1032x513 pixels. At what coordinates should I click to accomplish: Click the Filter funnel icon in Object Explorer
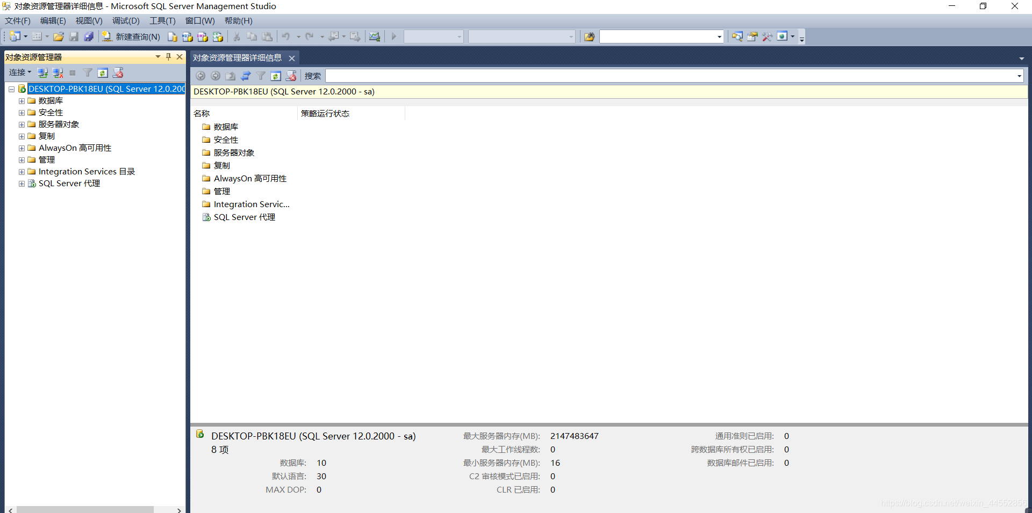(88, 72)
